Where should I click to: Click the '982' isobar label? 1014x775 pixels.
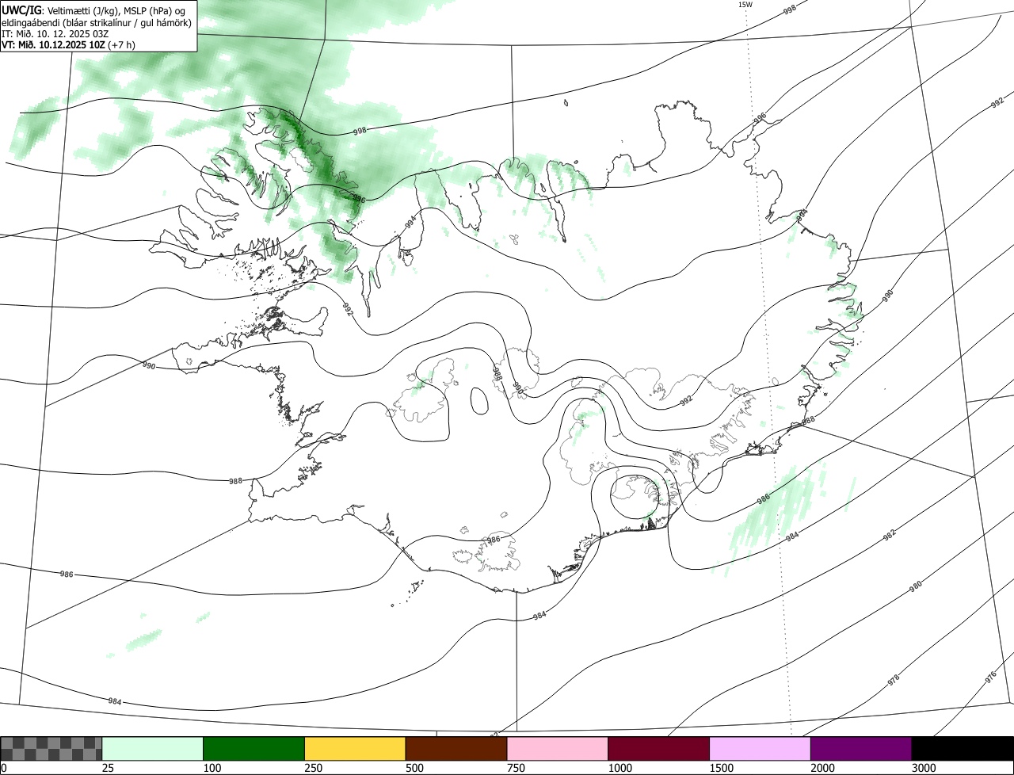pyautogui.click(x=889, y=536)
